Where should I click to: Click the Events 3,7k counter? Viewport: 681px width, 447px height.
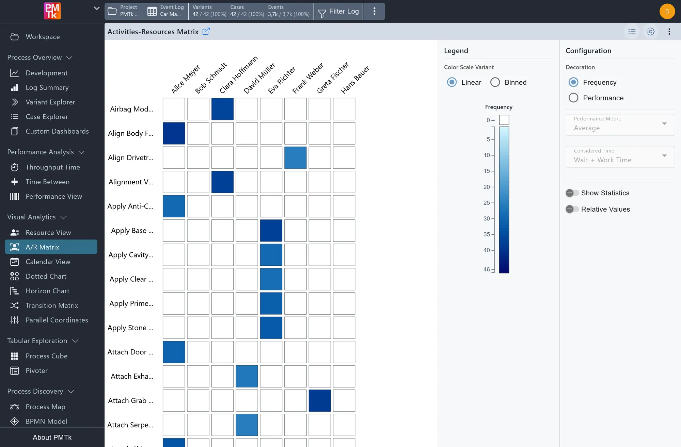(289, 11)
